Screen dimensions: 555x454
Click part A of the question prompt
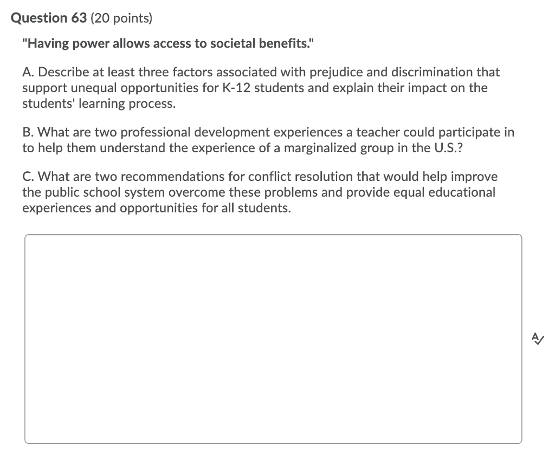(260, 87)
